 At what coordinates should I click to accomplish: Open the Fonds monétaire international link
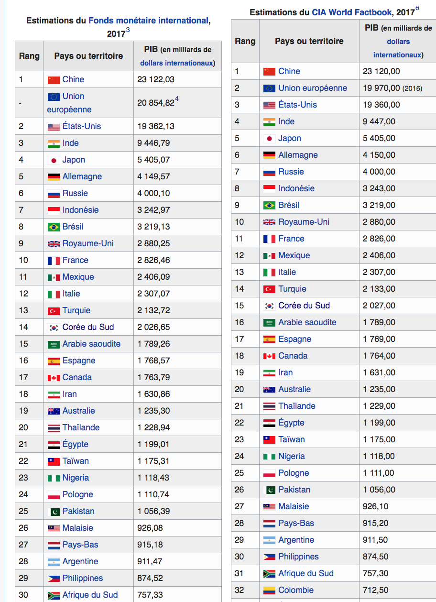[148, 21]
